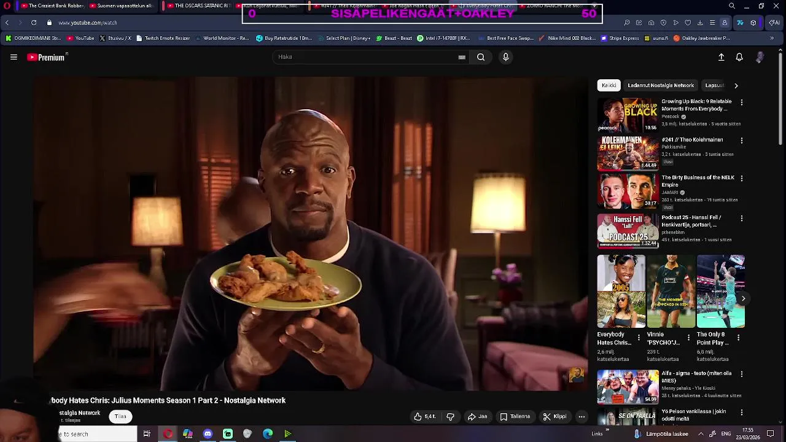
Task: Click the Jaa share button
Action: 477,416
